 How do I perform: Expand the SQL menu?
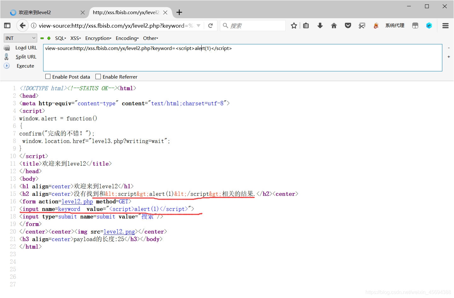tap(60, 38)
